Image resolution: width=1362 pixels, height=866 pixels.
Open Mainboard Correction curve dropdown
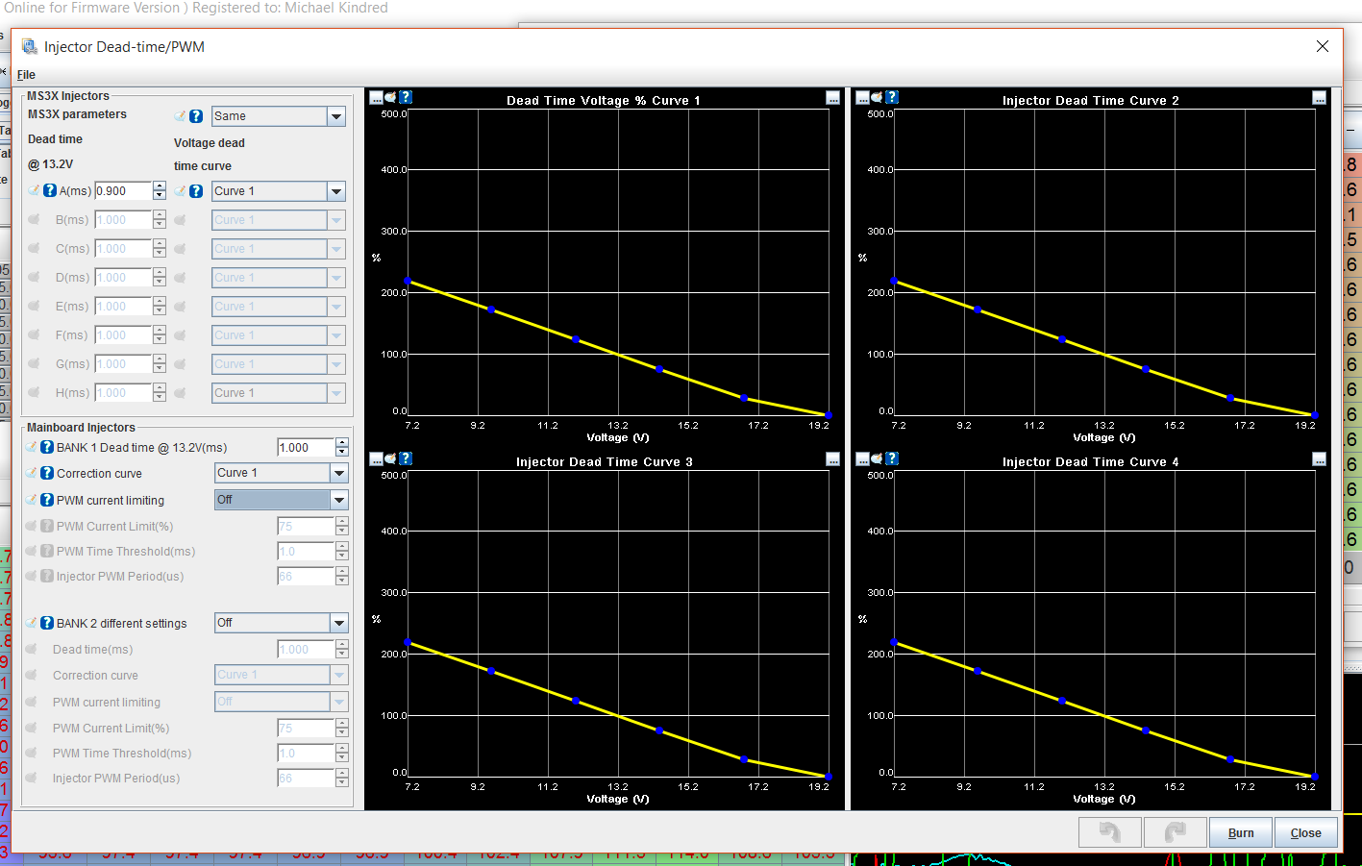click(338, 473)
